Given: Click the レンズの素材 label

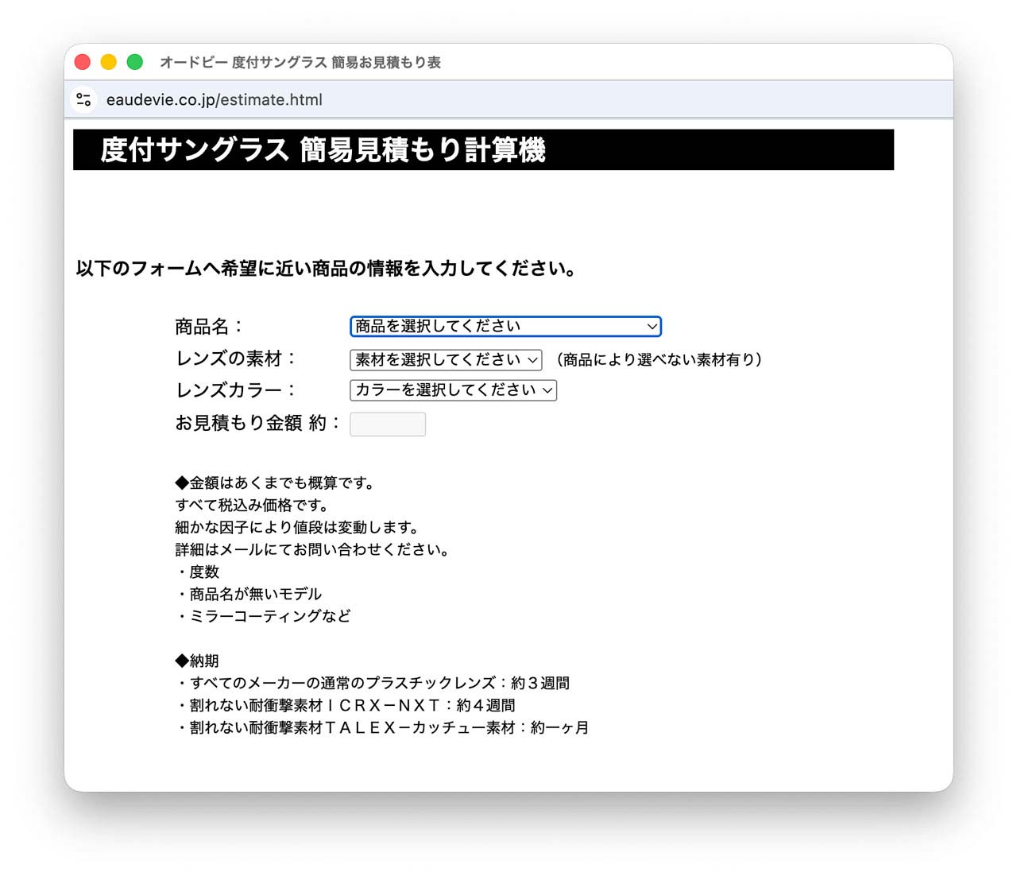Looking at the screenshot, I should tap(235, 359).
